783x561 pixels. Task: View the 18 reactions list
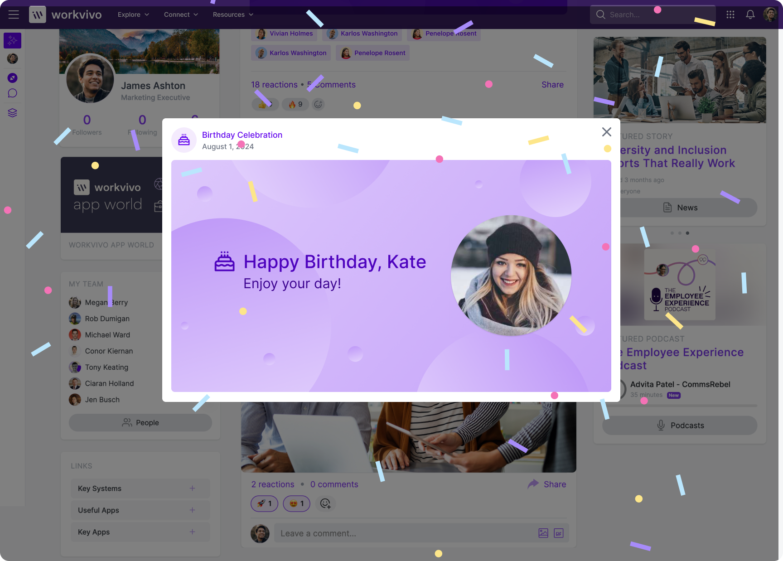point(275,85)
